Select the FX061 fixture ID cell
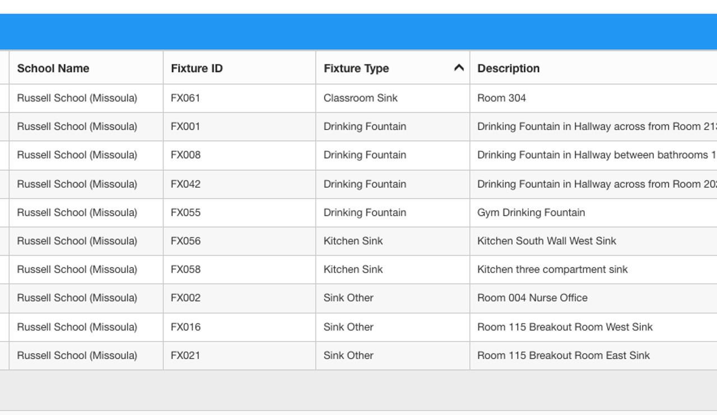717x415 pixels. coord(185,98)
